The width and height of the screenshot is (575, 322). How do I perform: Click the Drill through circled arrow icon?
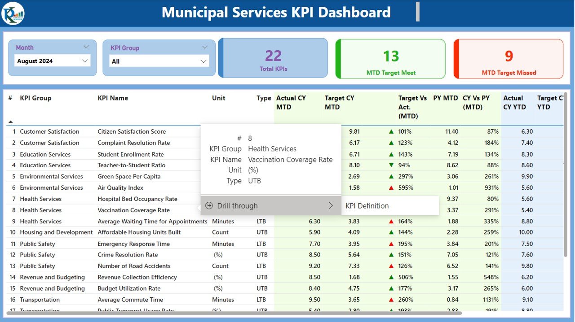point(209,206)
